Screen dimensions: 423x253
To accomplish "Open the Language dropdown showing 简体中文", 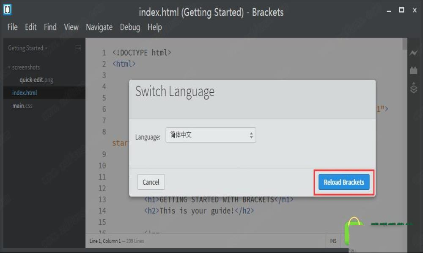I will click(x=211, y=135).
